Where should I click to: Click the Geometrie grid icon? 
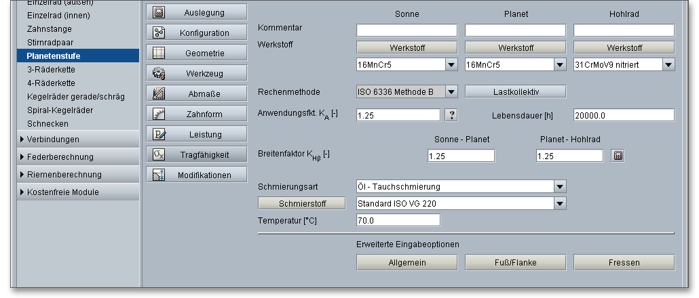(x=159, y=53)
